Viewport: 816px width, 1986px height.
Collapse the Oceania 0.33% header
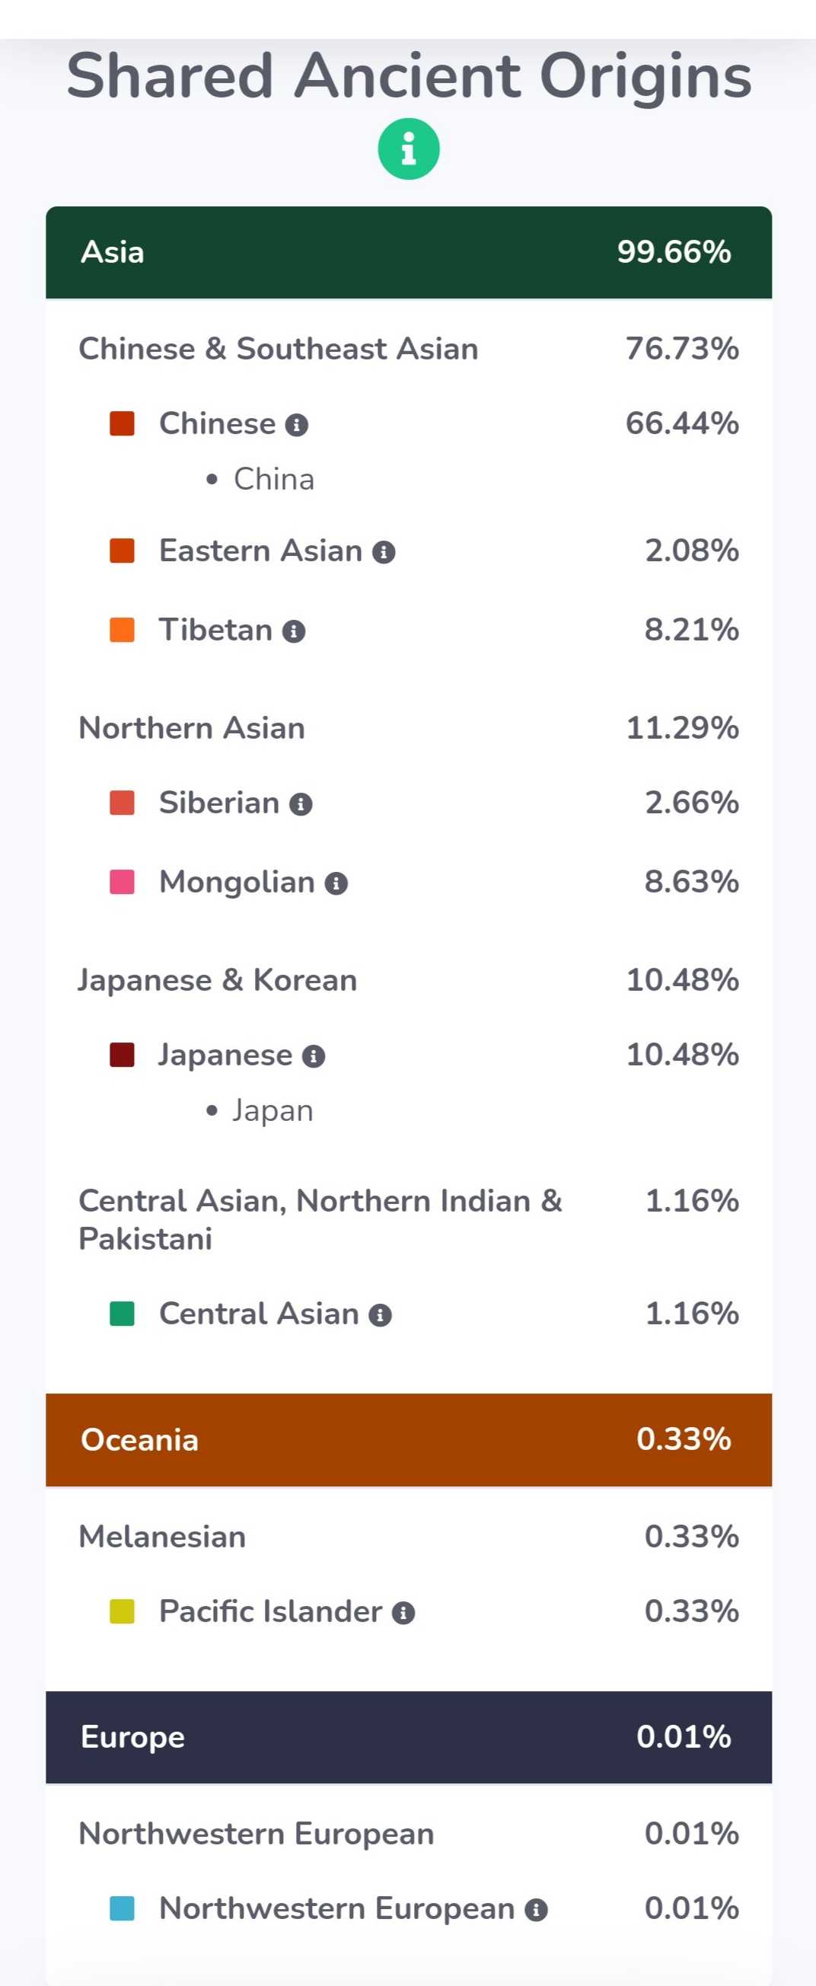(x=409, y=1439)
